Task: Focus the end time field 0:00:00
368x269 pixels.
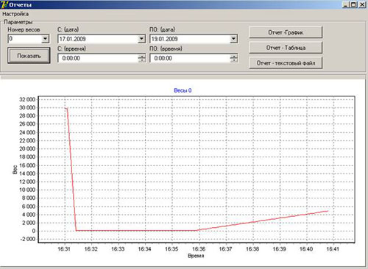Action: coord(191,58)
